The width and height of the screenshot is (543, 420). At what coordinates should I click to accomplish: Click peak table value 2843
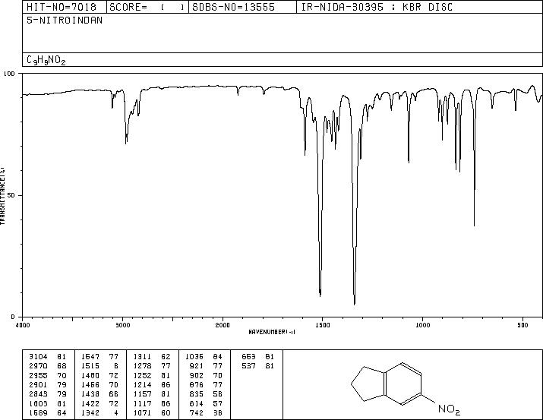point(38,394)
